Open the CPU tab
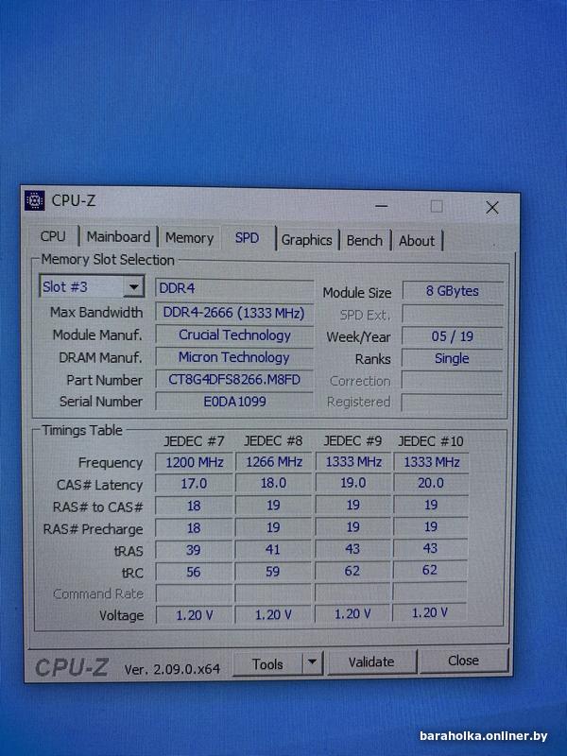 [53, 236]
